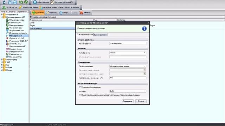Open the Оборудование gear toolbar item
Image resolution: width=225 pixels, height=126 pixels.
41,2
